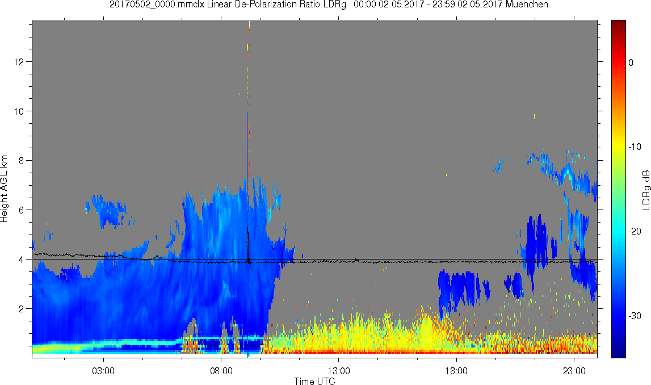Click the yellow band of the colorbar

[x=618, y=143]
